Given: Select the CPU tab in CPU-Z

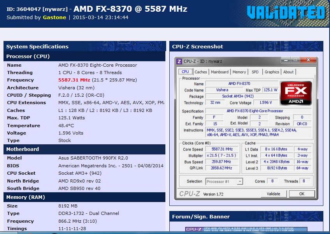Looking at the screenshot, I should (x=185, y=71).
